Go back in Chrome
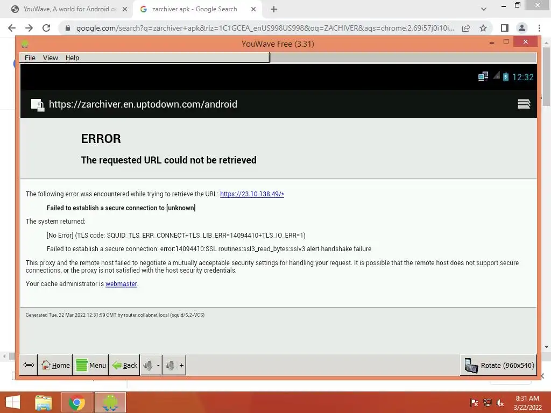The height and width of the screenshot is (413, 551). coord(12,28)
